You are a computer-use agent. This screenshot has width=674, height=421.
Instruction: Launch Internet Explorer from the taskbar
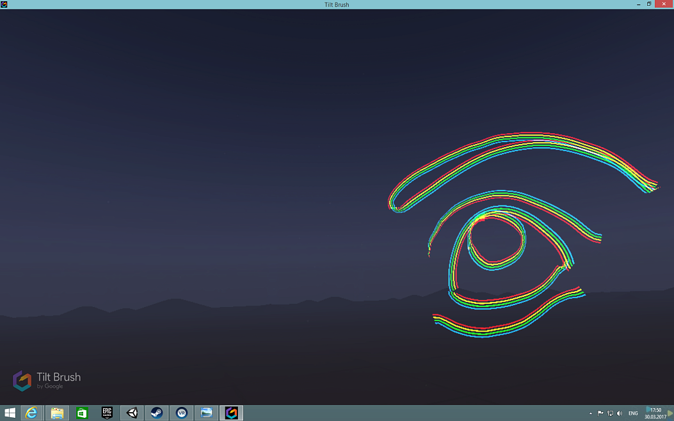[x=31, y=413]
